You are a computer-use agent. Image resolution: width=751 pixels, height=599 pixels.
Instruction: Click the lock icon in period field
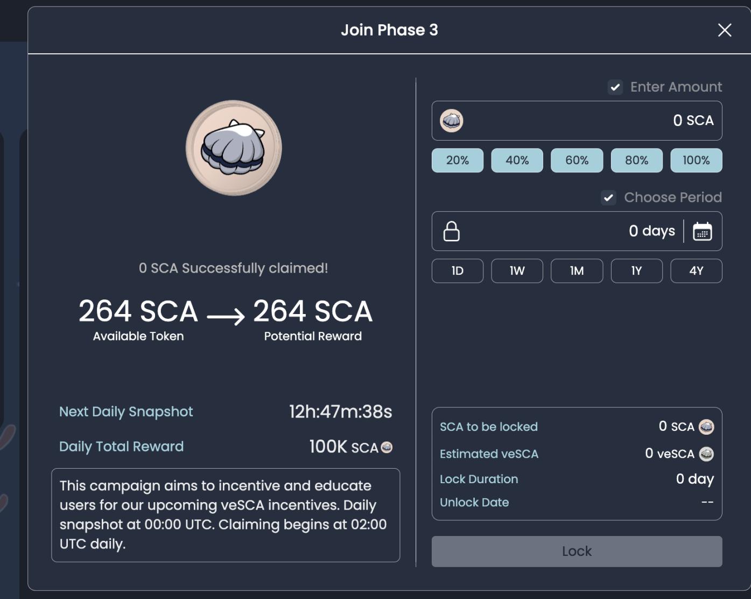(x=451, y=232)
